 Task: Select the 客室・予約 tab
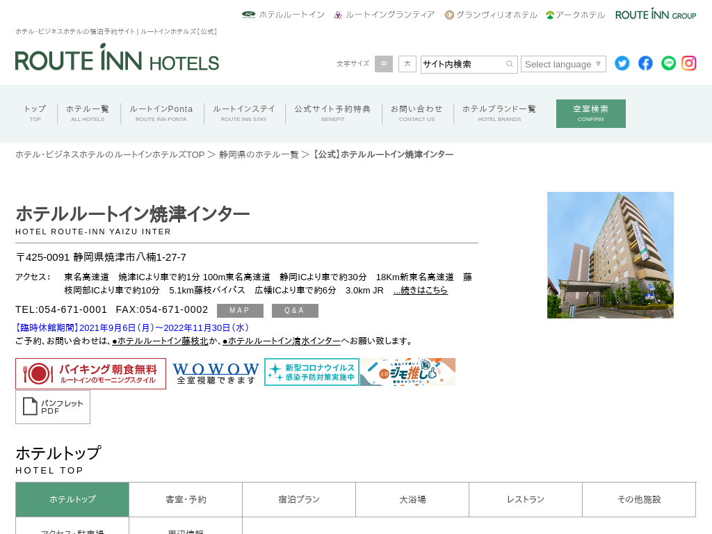(186, 499)
